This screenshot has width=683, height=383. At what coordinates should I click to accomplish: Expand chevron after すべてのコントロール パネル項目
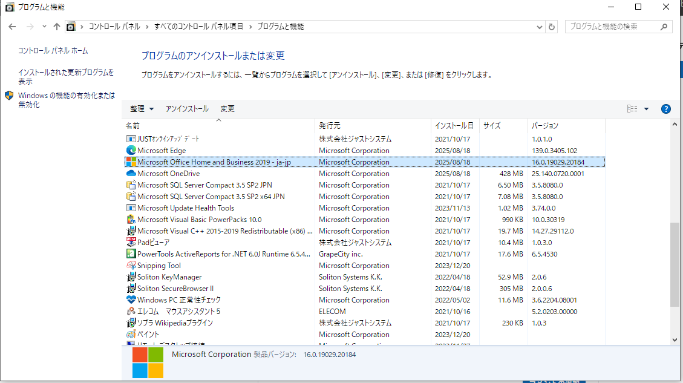(x=250, y=27)
